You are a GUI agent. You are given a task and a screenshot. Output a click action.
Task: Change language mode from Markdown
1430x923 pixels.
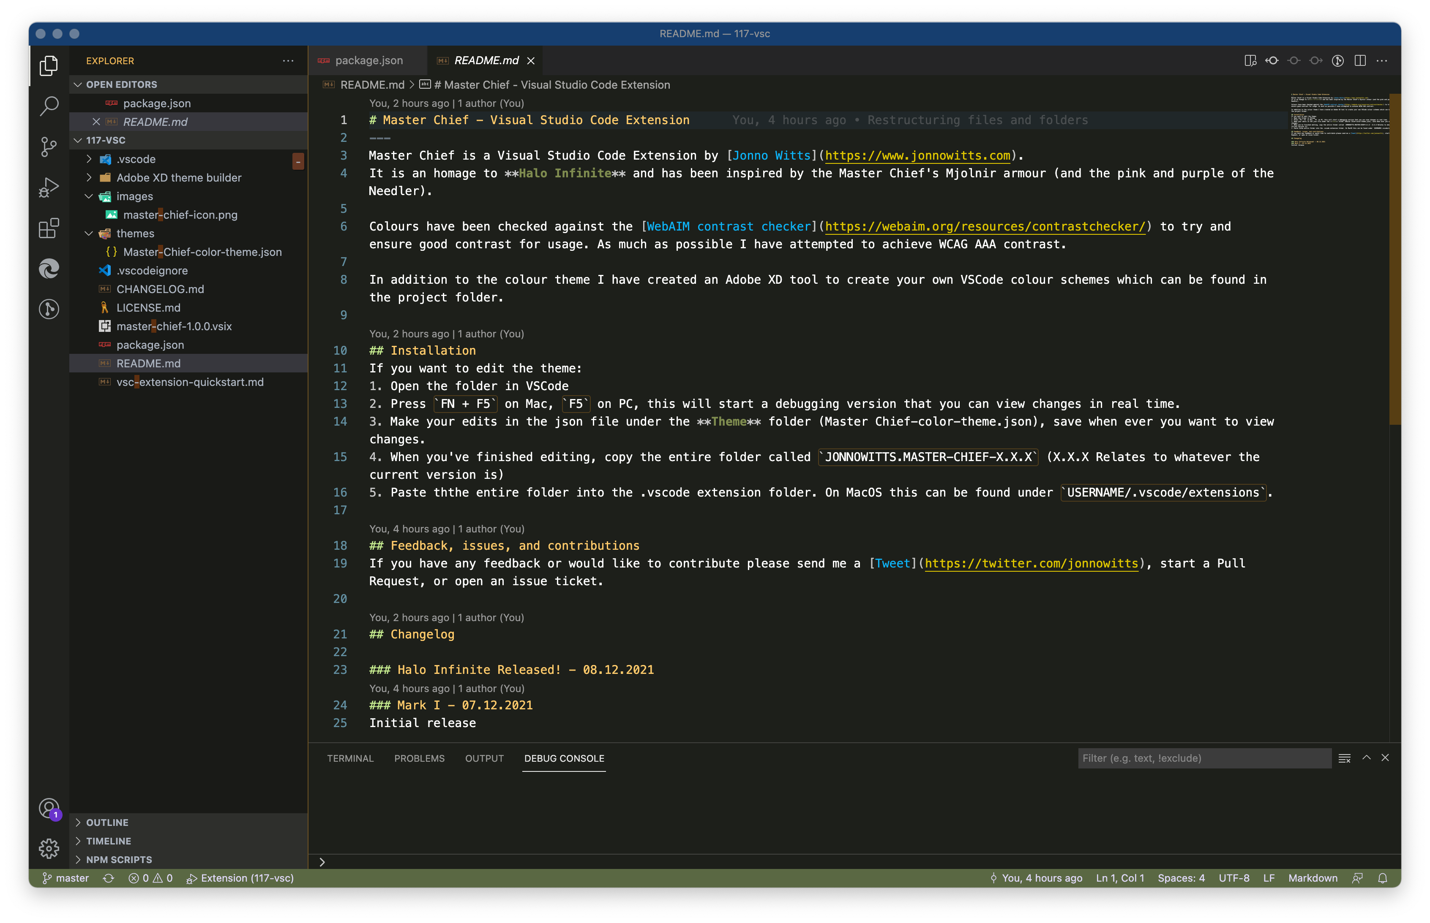pyautogui.click(x=1313, y=878)
